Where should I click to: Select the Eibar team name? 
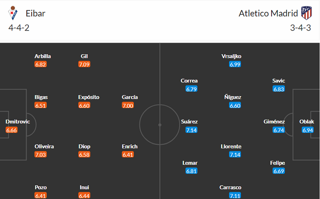pyautogui.click(x=36, y=13)
